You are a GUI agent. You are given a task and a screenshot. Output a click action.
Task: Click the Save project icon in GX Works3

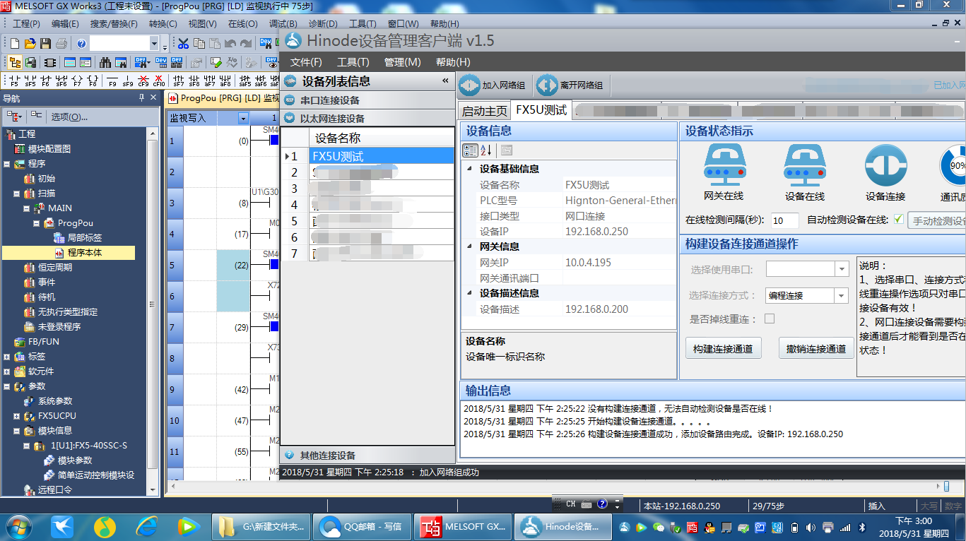[45, 43]
